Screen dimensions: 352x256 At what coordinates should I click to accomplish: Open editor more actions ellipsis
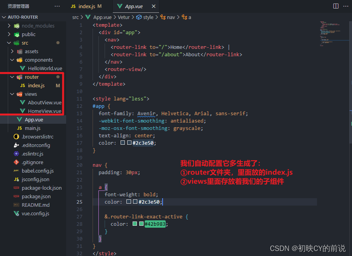click(346, 6)
